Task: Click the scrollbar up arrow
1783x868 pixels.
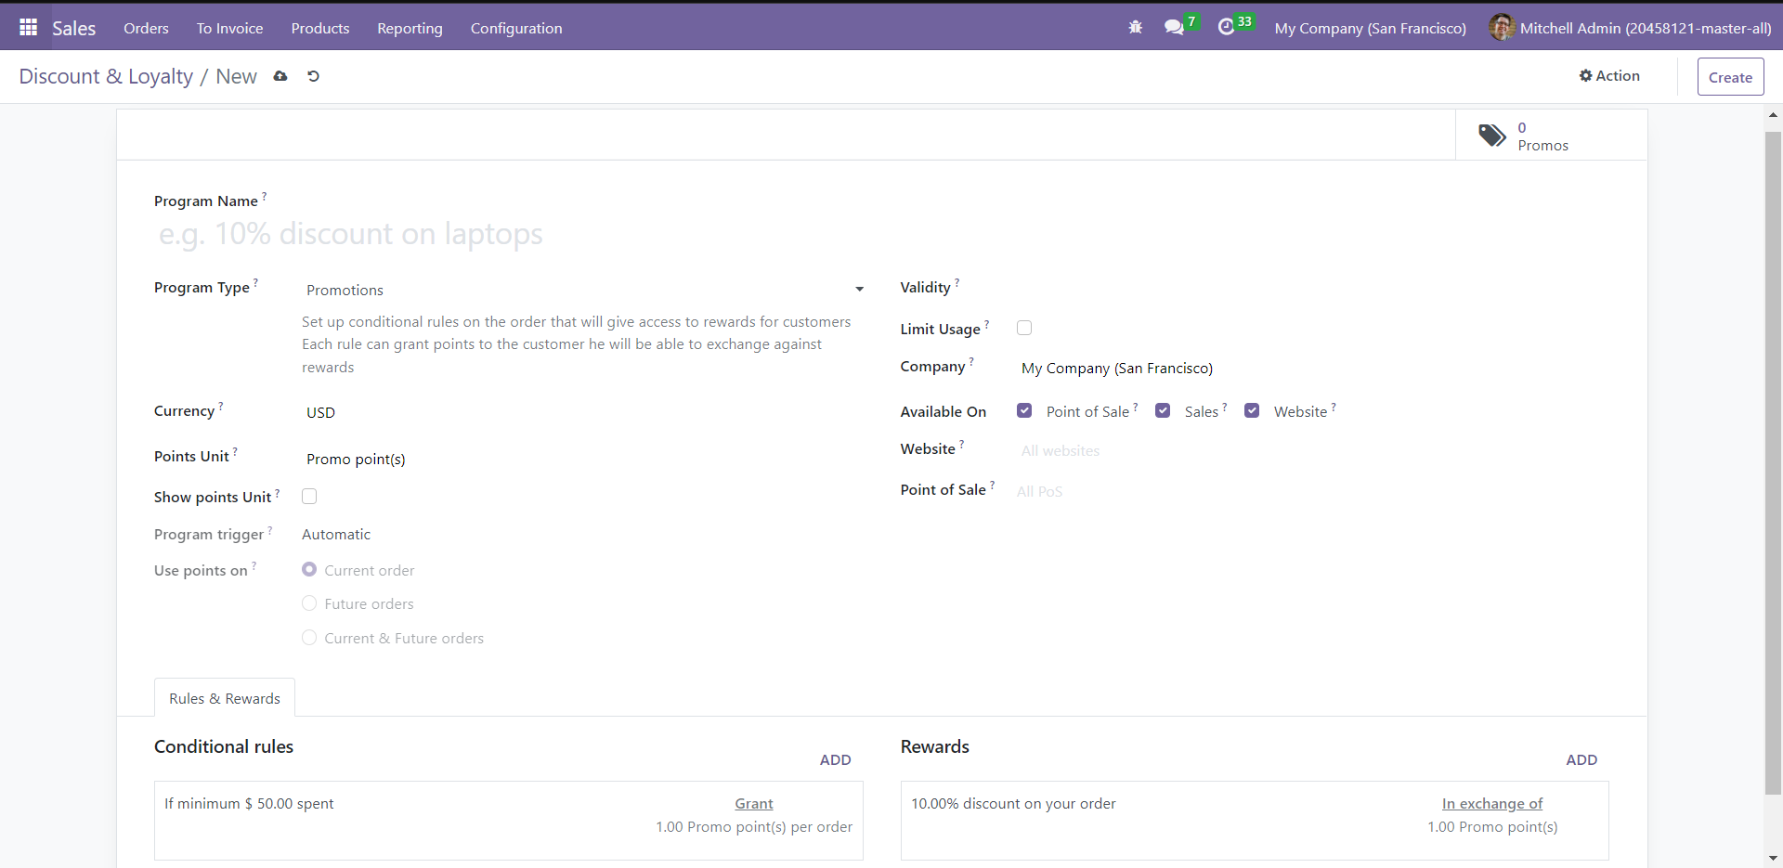Action: pos(1773,115)
